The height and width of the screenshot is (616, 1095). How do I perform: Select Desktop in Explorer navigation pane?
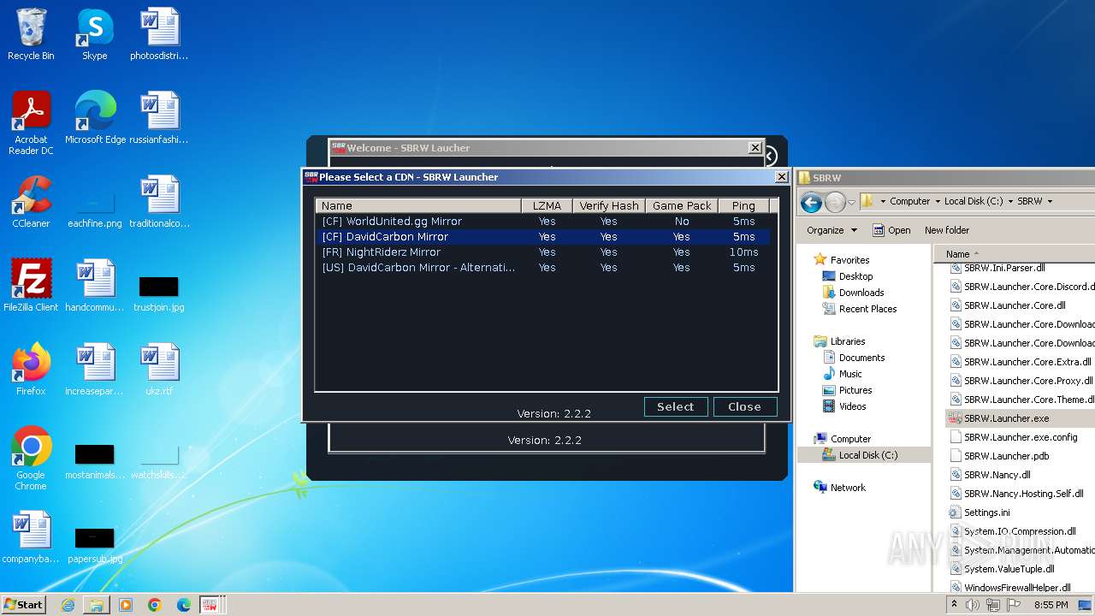855,276
